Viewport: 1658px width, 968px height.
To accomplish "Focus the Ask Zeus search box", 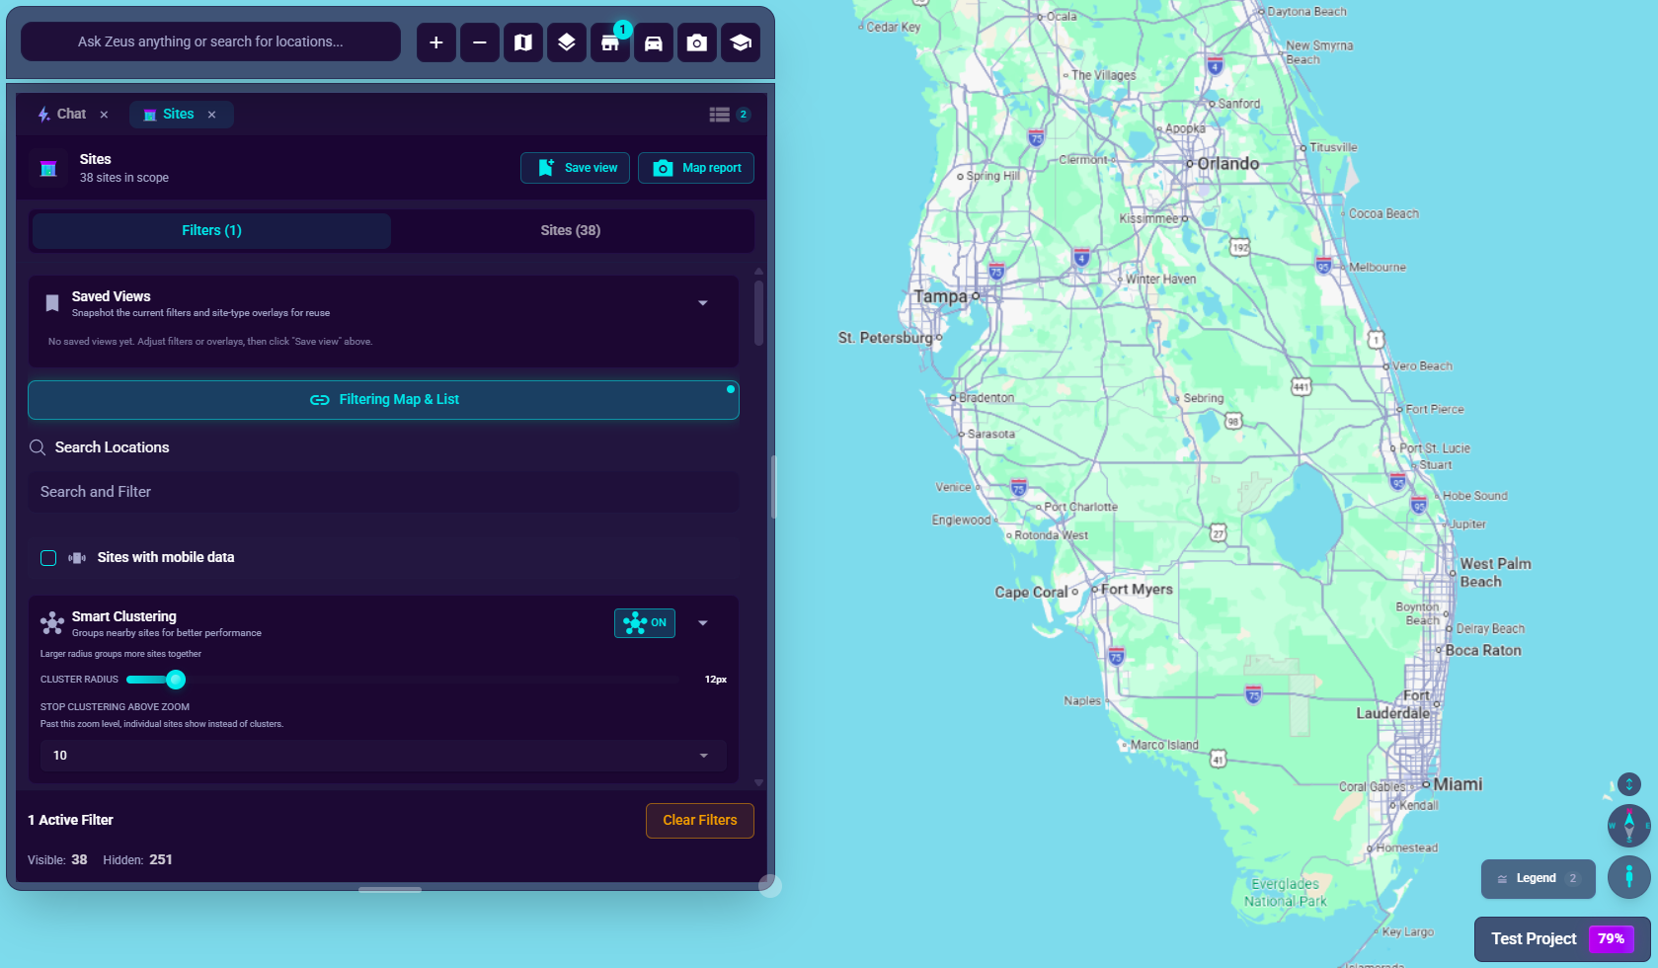I will [210, 41].
